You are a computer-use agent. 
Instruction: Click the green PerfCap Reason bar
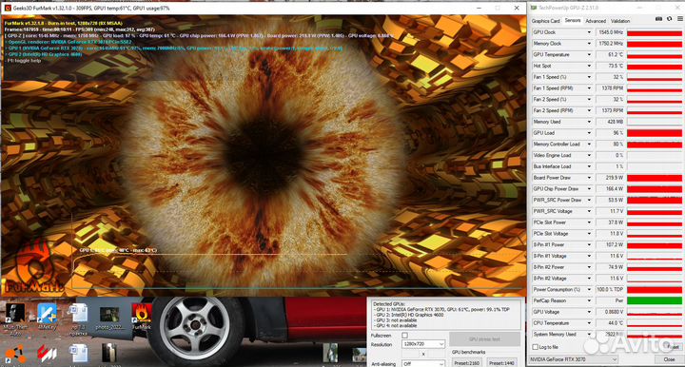click(x=654, y=300)
